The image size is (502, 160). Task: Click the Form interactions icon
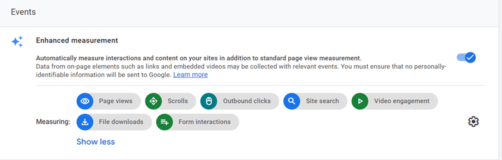164,122
